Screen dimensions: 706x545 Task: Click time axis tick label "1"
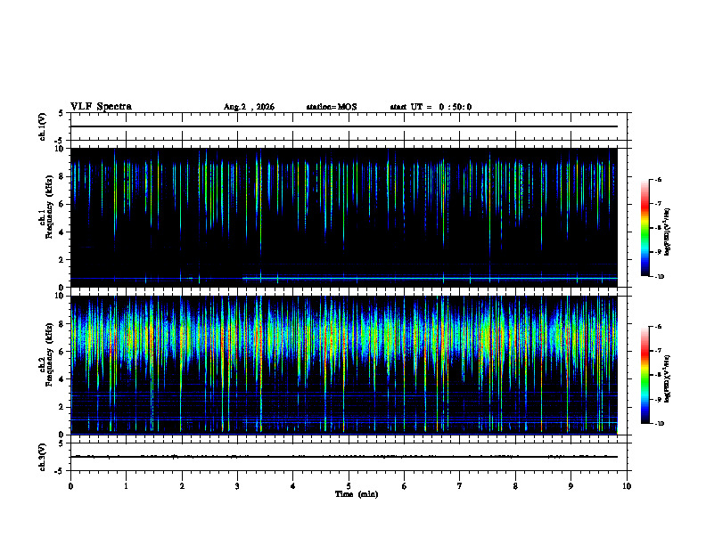pyautogui.click(x=126, y=486)
